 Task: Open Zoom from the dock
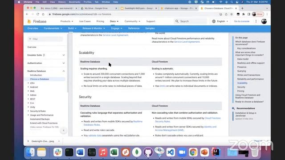pos(182,152)
